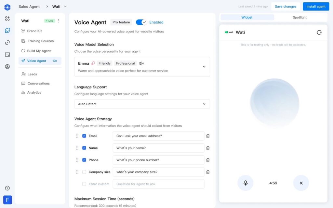Delete the Email strategy row

[x=208, y=136]
